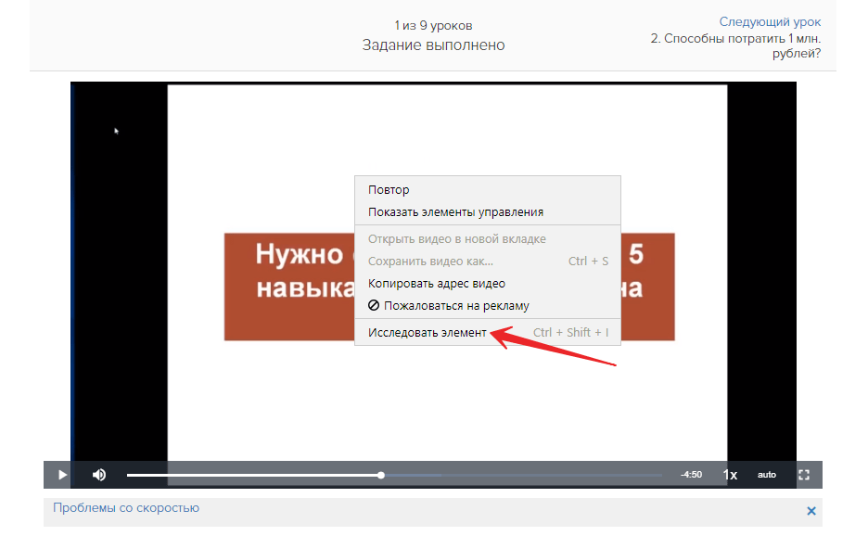The width and height of the screenshot is (868, 536).
Task: Mute the video volume
Action: 99,475
